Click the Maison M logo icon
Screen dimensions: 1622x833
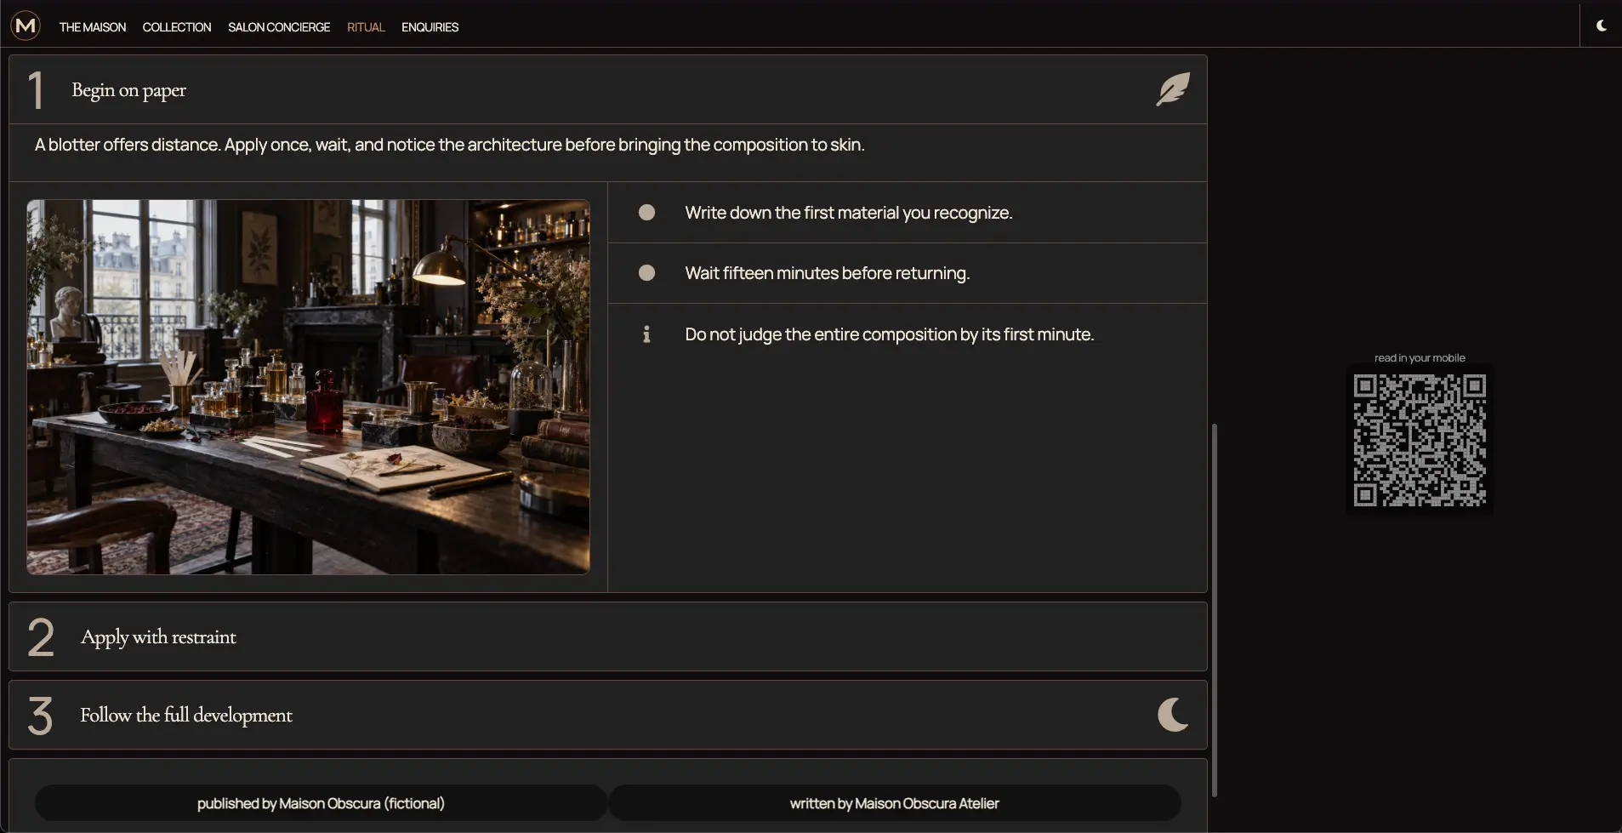26,26
